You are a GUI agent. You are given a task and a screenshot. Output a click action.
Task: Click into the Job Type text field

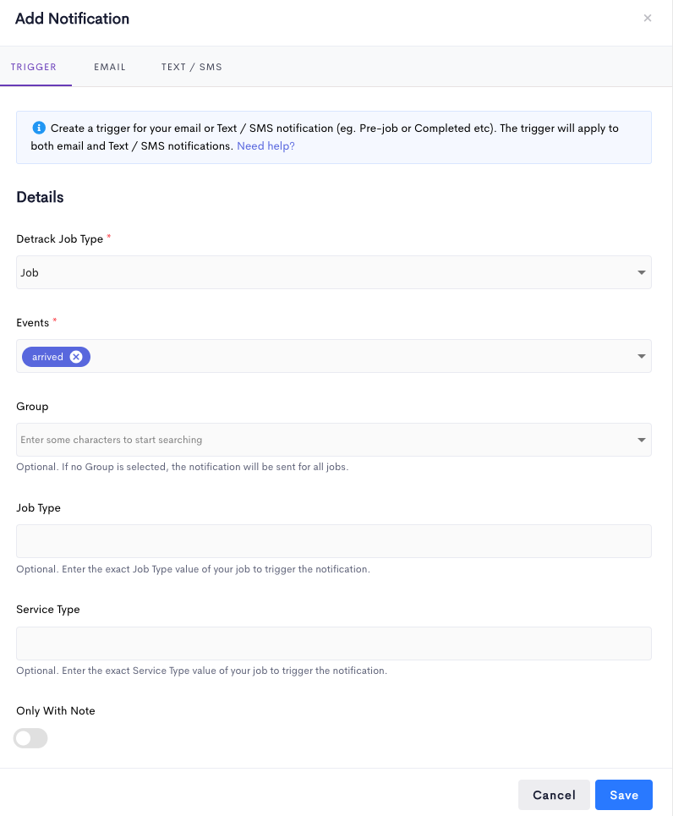tap(334, 541)
